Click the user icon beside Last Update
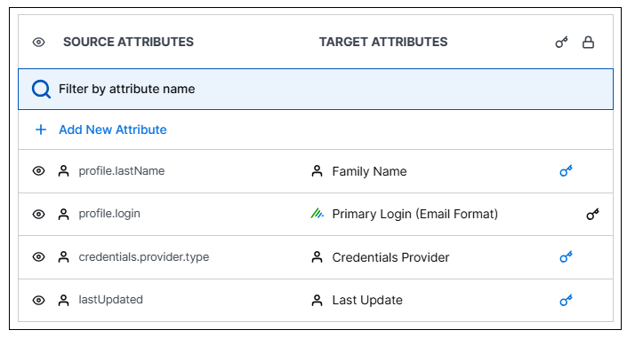The width and height of the screenshot is (627, 338). coord(317,300)
